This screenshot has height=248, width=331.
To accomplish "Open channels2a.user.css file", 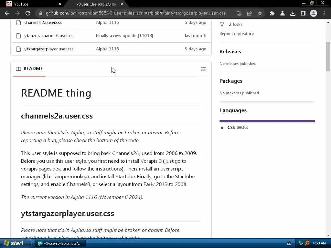I will coord(43,22).
